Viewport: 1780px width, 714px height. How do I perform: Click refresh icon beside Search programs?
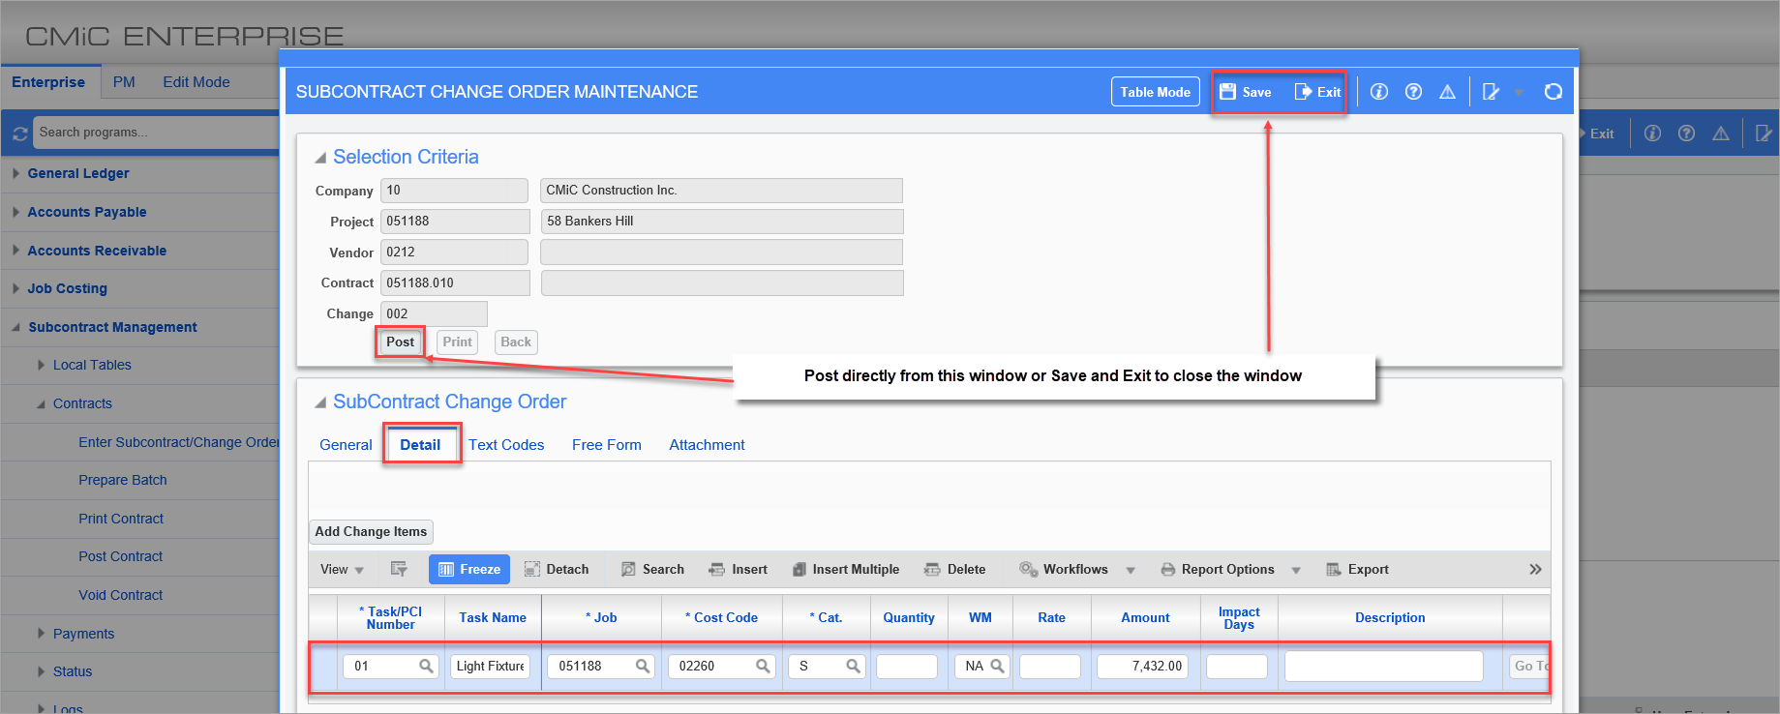pos(19,134)
